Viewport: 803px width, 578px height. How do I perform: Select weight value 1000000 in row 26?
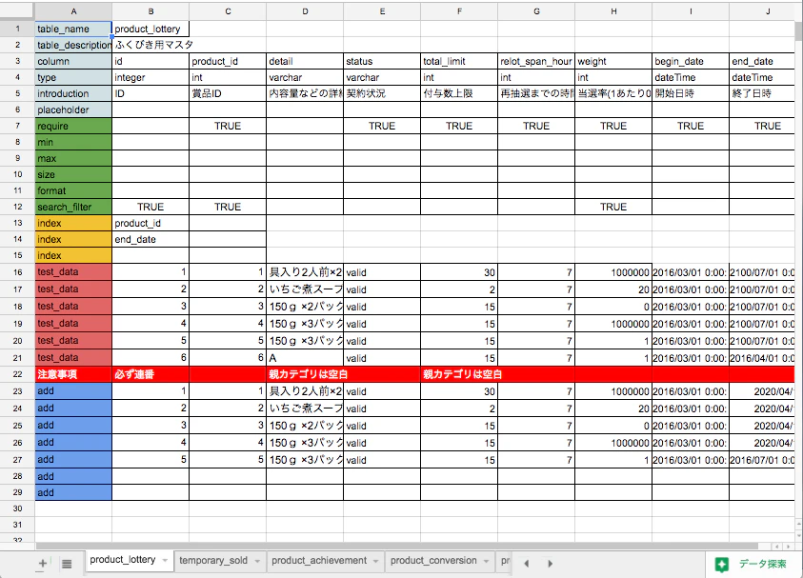(x=613, y=443)
